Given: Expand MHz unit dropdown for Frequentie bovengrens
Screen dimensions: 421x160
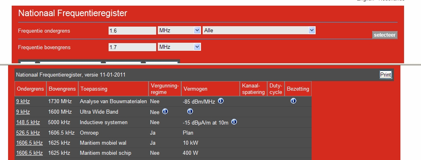Looking at the screenshot, I should coord(179,47).
